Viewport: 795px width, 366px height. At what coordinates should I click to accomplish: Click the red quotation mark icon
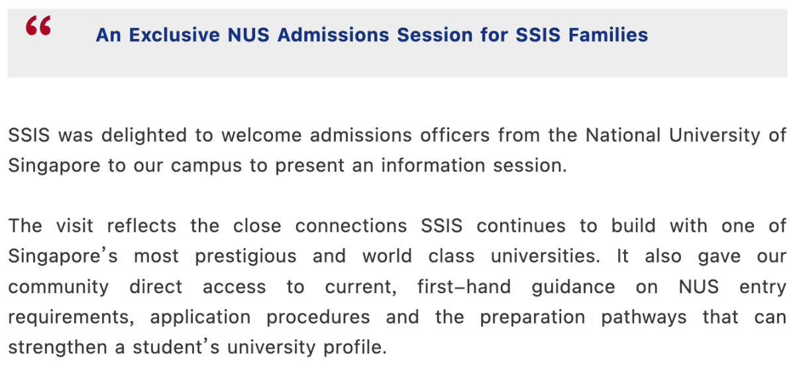[x=38, y=26]
